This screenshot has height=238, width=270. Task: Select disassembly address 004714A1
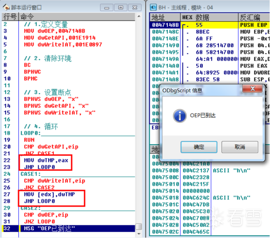tap(165, 73)
